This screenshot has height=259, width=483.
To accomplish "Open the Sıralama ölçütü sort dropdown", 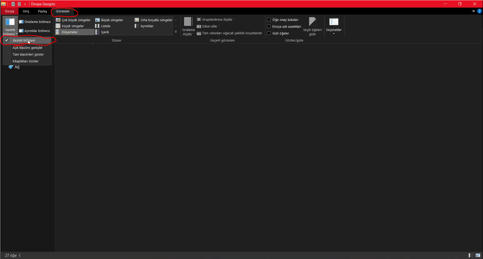I will click(x=188, y=26).
